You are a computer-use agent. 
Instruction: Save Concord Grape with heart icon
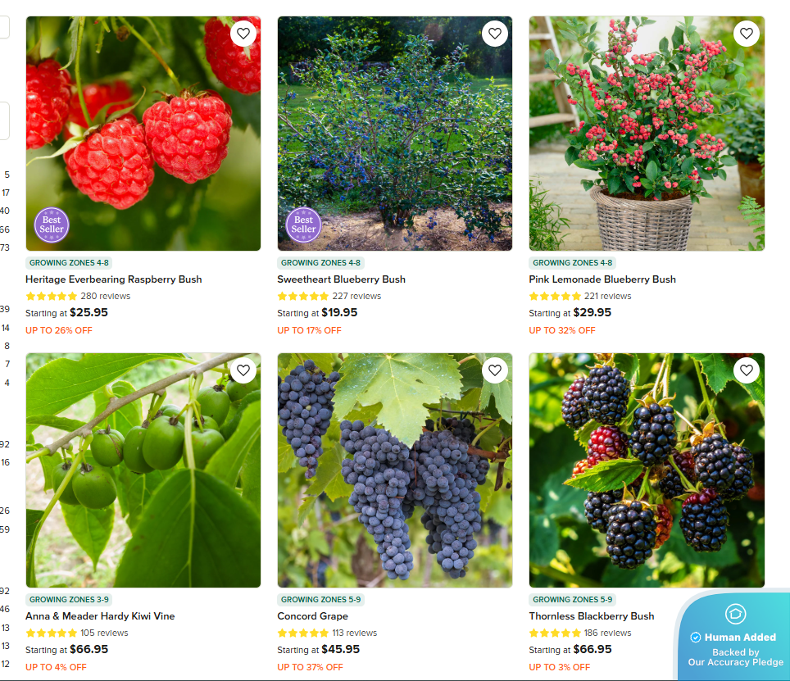[x=495, y=370]
